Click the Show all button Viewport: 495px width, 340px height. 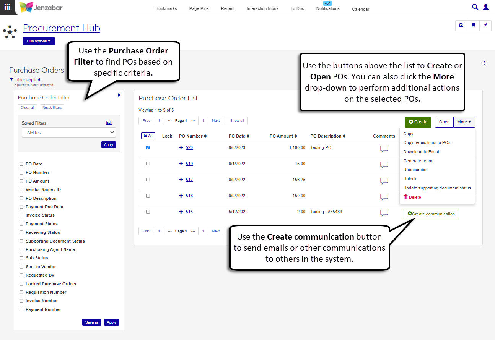click(x=237, y=121)
